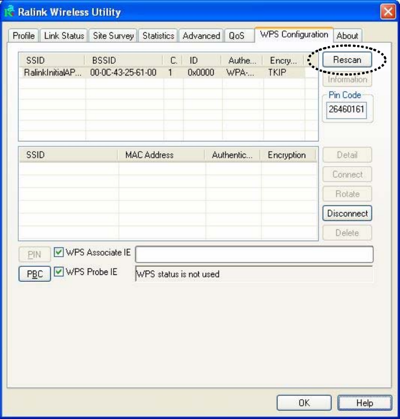Open Help for the utility
This screenshot has width=400, height=419.
tap(365, 403)
